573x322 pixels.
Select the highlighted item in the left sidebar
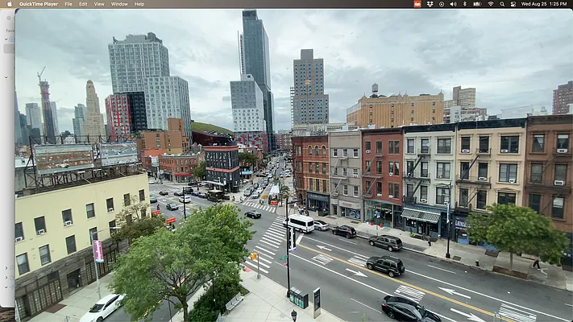tap(8, 48)
